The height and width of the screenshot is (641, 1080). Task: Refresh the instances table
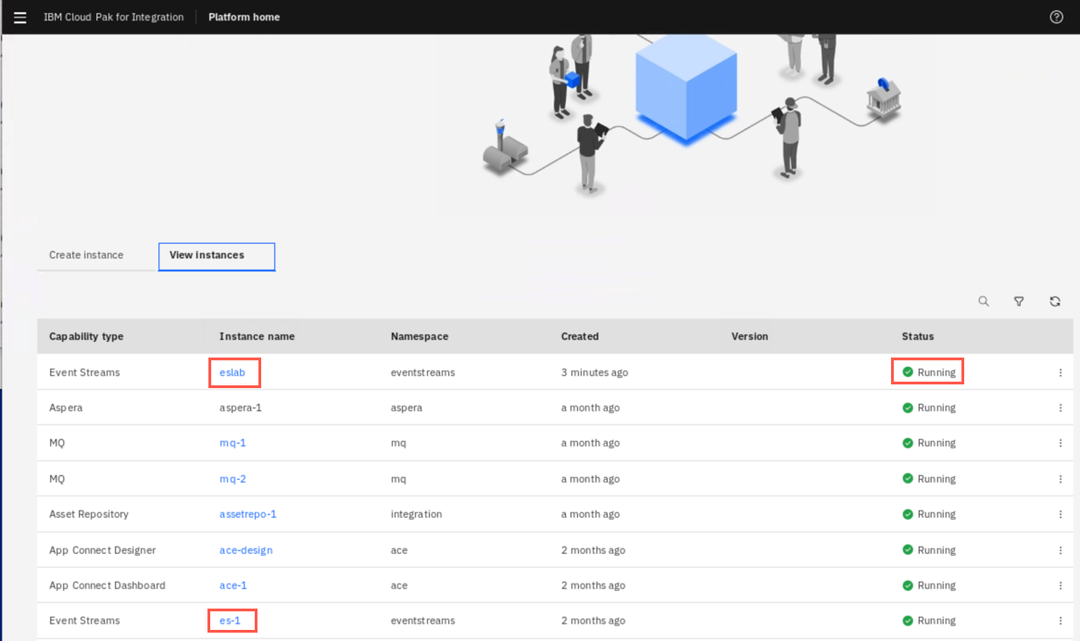click(x=1054, y=302)
